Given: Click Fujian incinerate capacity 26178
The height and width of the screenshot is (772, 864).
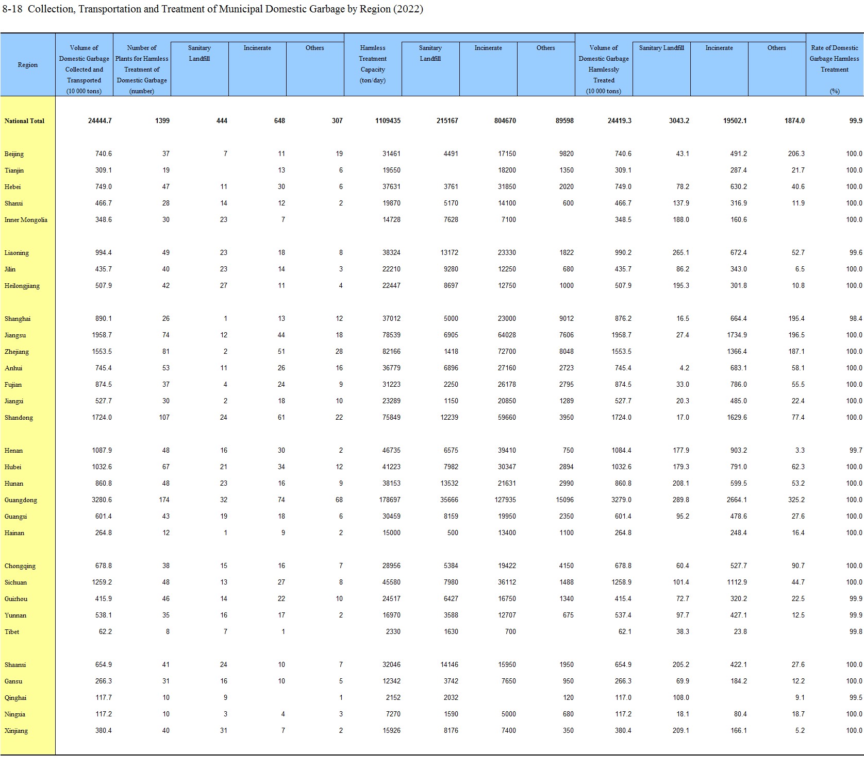Looking at the screenshot, I should (x=507, y=385).
